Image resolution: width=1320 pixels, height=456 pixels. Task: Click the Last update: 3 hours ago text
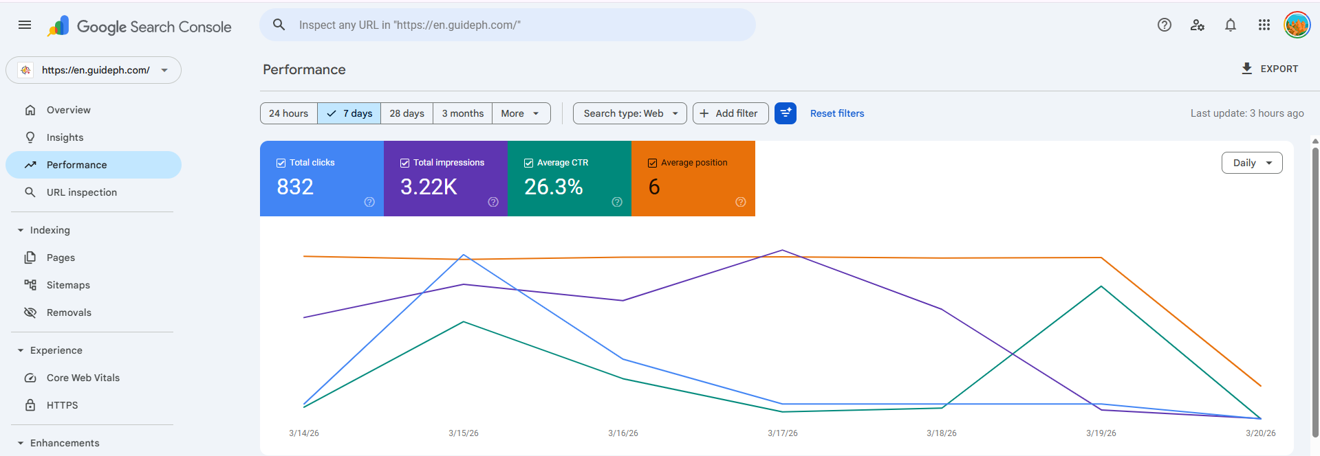point(1247,113)
